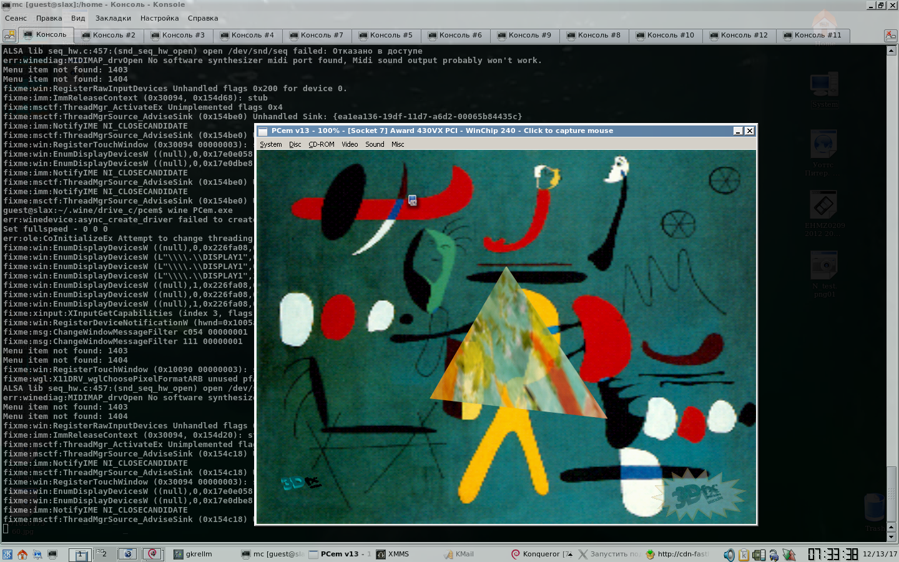
Task: Open Konsole's Сеанс menu
Action: point(16,18)
